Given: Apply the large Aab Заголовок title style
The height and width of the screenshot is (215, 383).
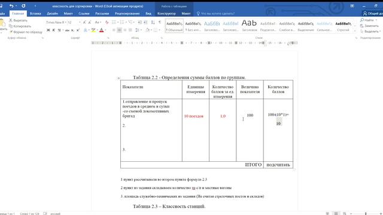Looking at the screenshot, I should point(250,26).
